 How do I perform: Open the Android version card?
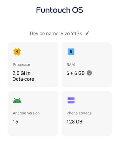point(33,113)
